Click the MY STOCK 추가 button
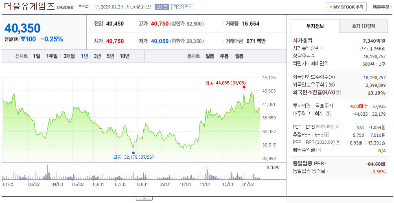This screenshot has height=203, width=394. click(346, 7)
